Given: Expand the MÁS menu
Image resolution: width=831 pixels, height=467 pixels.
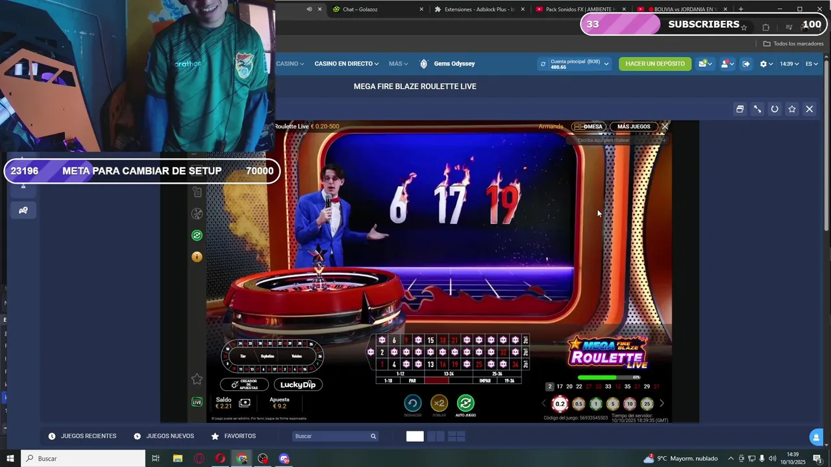Looking at the screenshot, I should 399,64.
